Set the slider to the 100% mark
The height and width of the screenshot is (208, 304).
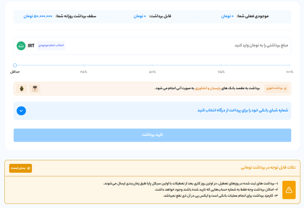tap(290, 65)
